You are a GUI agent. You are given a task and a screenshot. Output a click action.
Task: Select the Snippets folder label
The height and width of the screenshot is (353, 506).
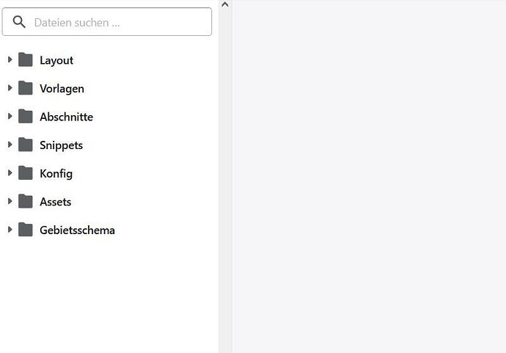pos(61,145)
